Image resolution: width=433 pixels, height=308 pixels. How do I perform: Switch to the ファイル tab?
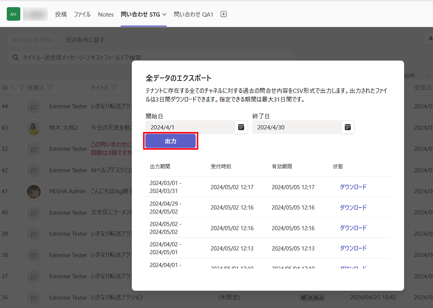coord(82,14)
